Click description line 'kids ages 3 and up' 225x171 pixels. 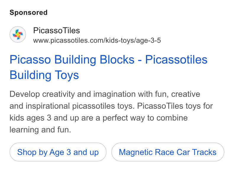tap(44, 118)
